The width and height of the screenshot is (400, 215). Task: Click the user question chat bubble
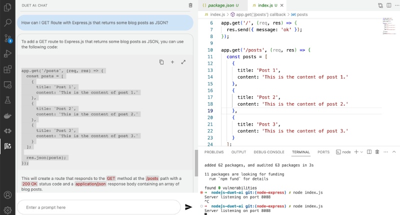(x=105, y=23)
